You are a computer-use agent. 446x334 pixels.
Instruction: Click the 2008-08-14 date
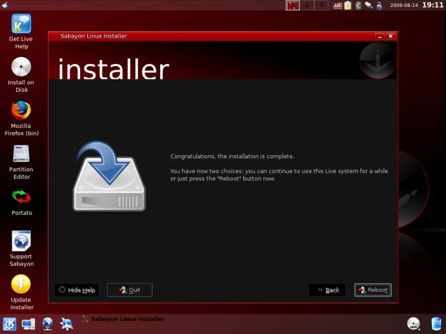(404, 6)
